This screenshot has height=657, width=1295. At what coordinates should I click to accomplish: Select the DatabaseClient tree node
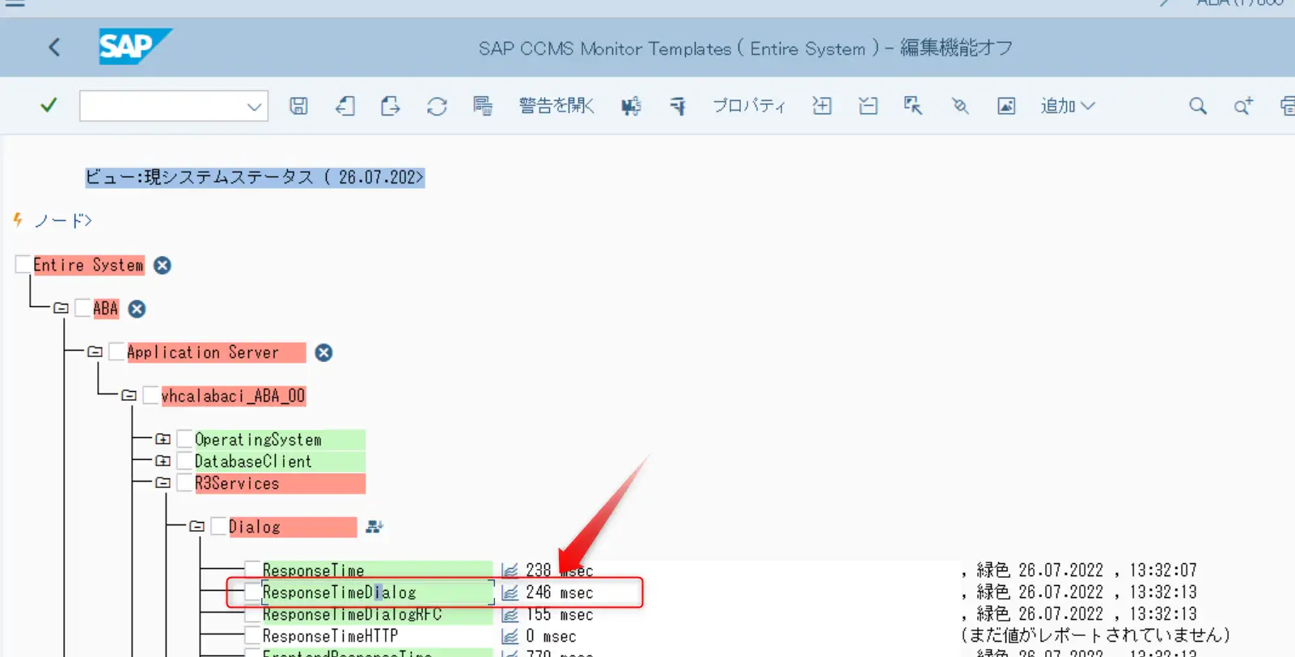click(279, 461)
